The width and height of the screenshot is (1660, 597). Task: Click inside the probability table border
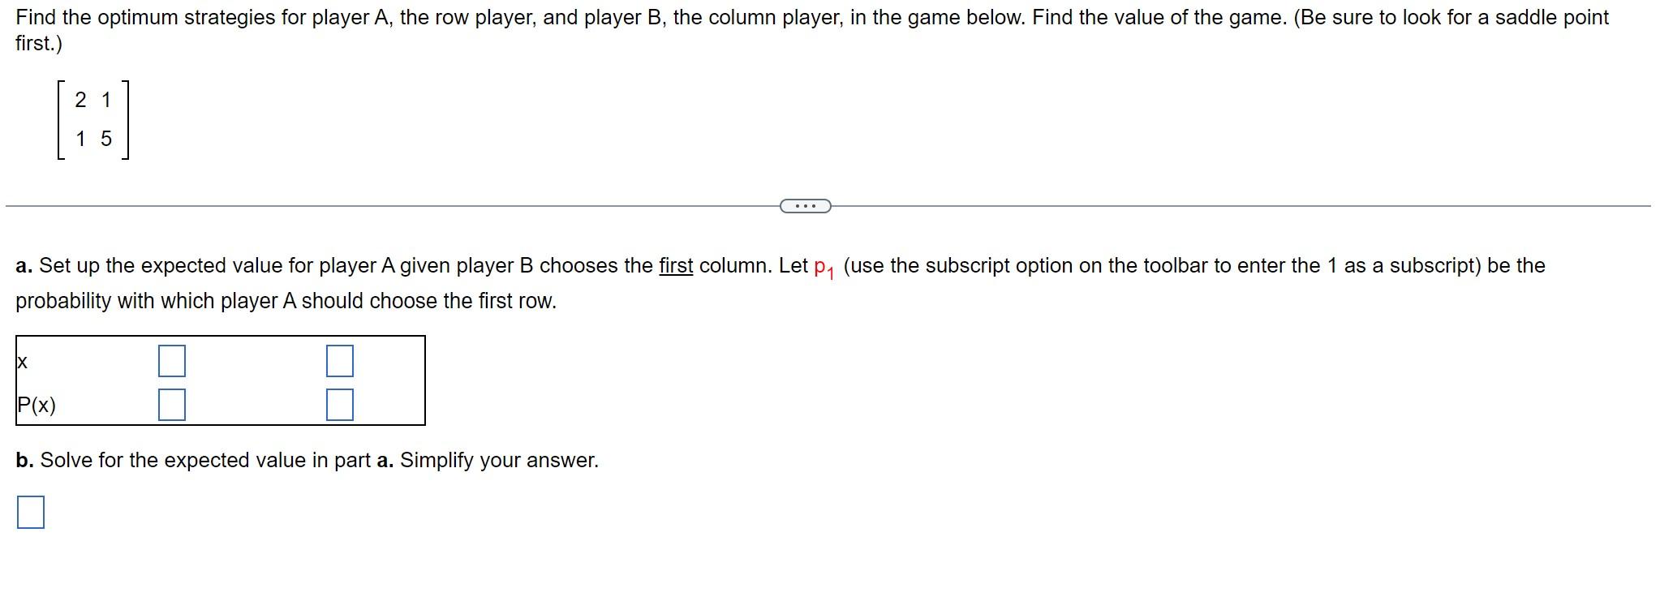coord(219,381)
